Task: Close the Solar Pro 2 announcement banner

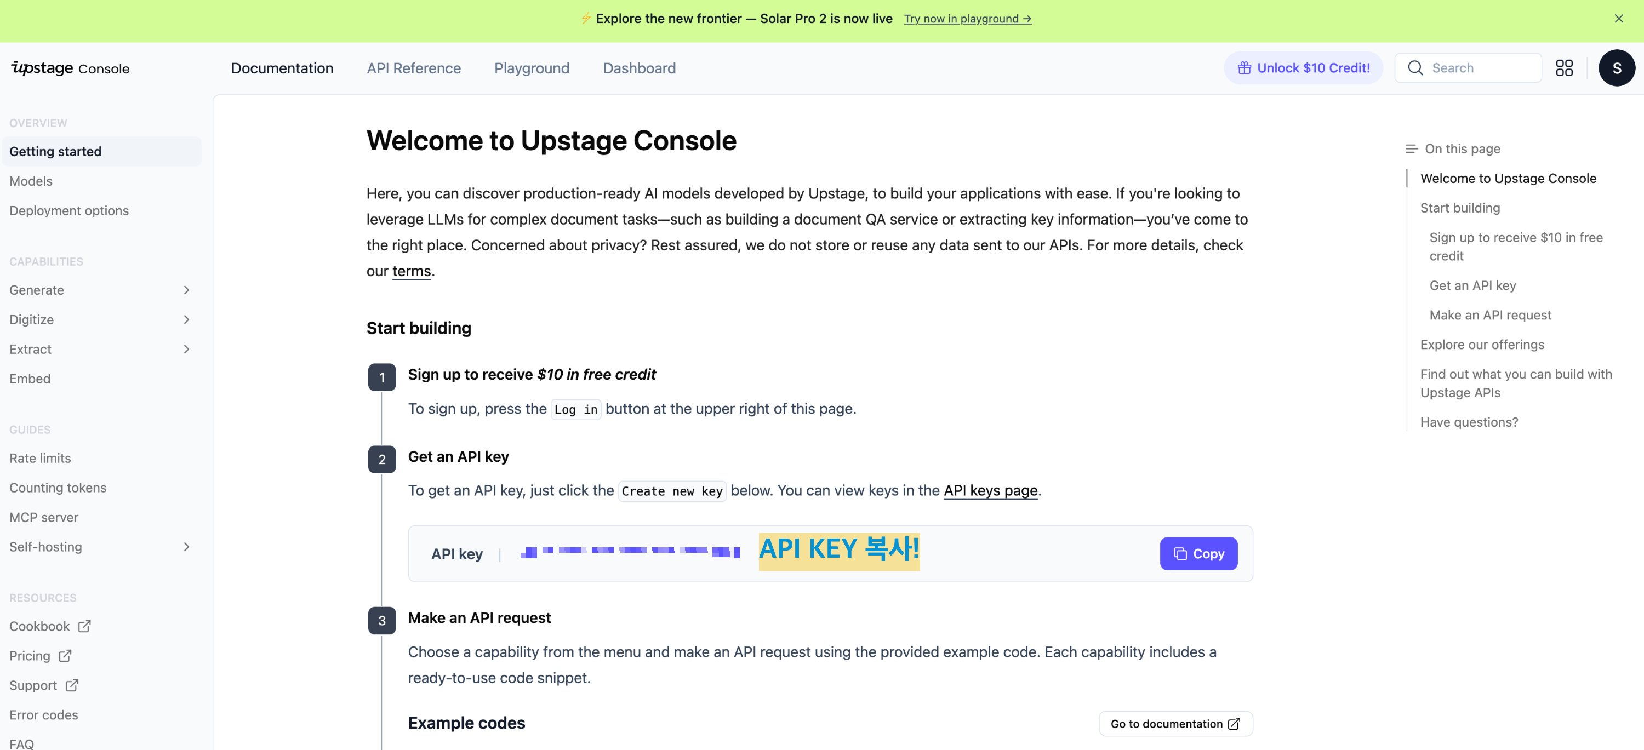Action: 1618,19
